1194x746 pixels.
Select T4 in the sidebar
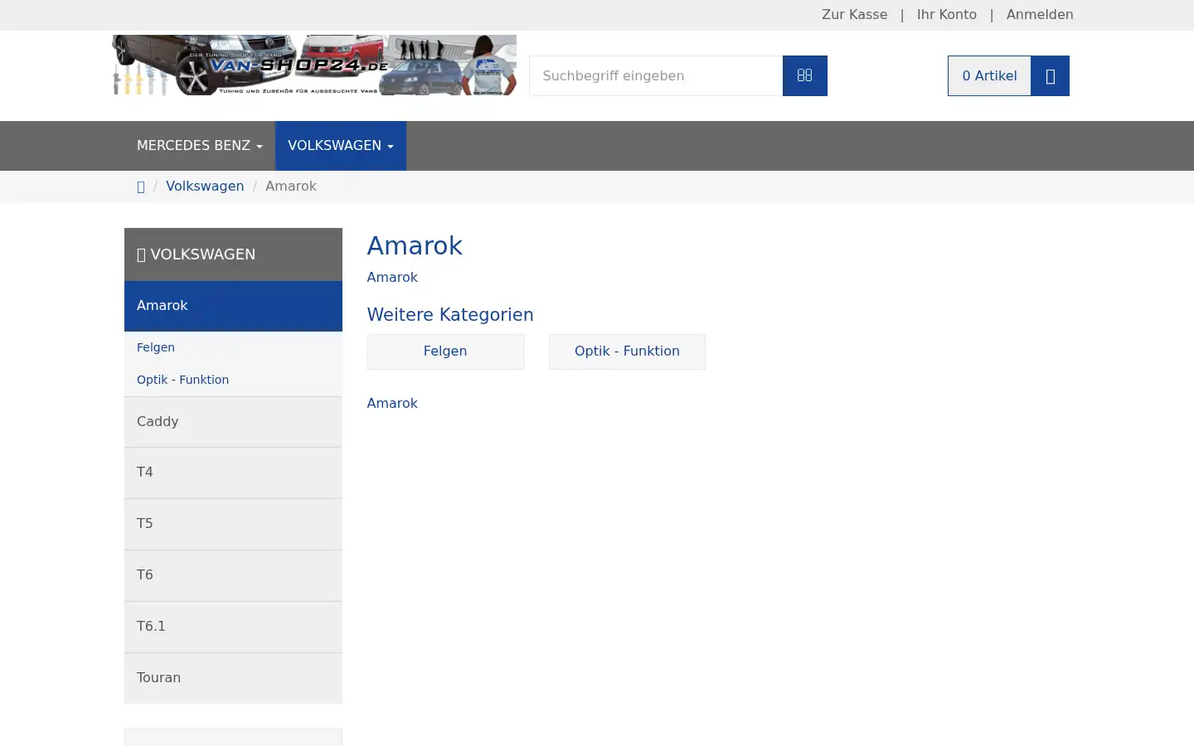(233, 472)
